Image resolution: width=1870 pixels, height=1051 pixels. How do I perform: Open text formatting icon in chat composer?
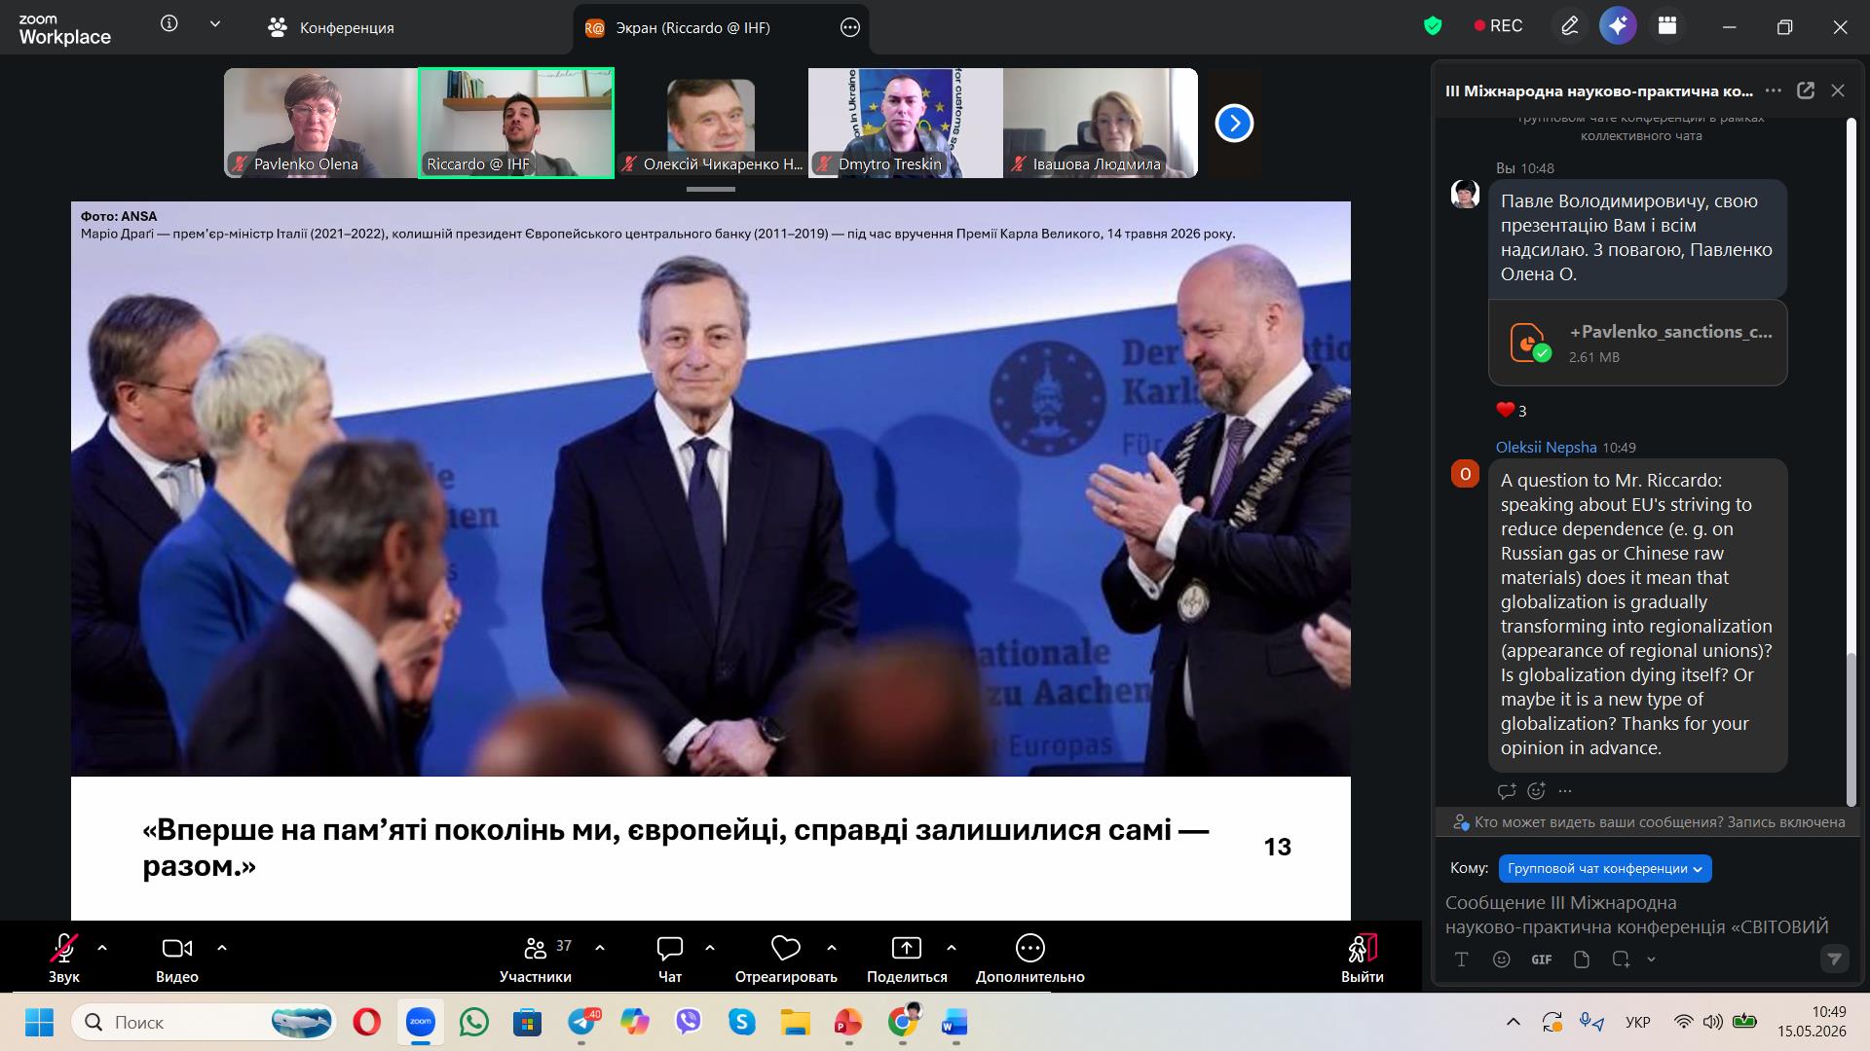coord(1461,960)
